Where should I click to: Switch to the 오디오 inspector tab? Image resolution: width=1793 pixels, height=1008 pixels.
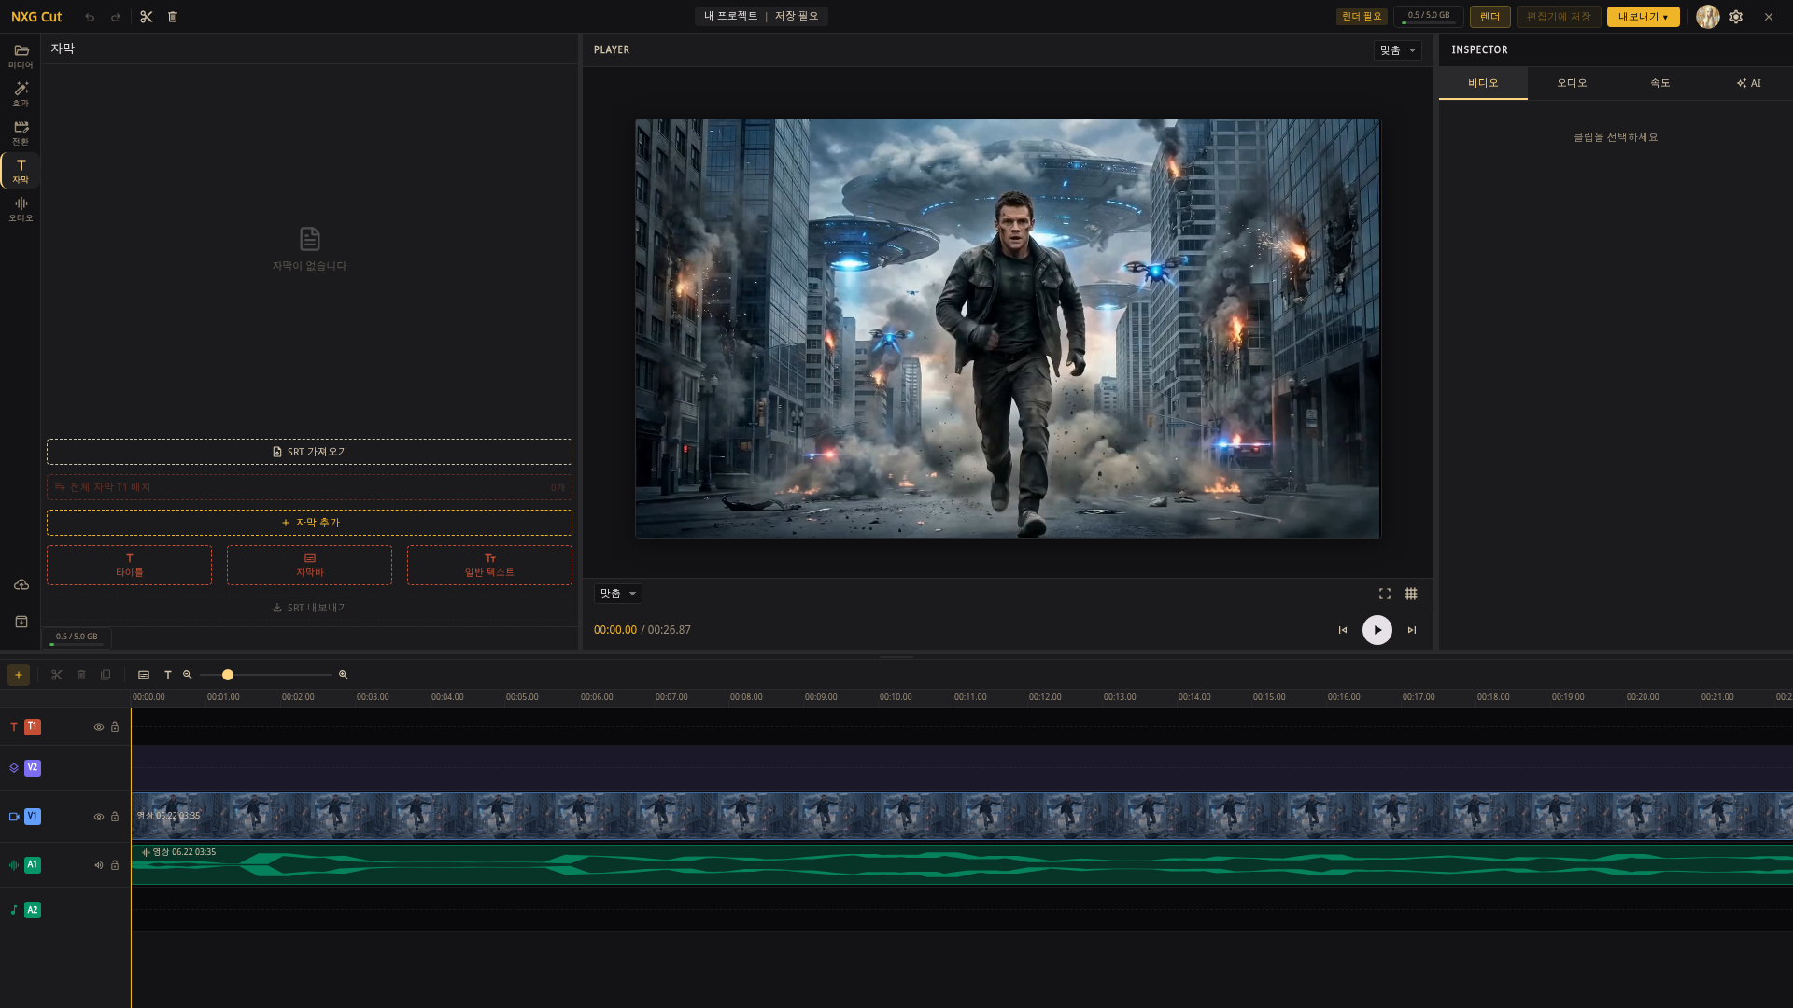click(x=1572, y=83)
